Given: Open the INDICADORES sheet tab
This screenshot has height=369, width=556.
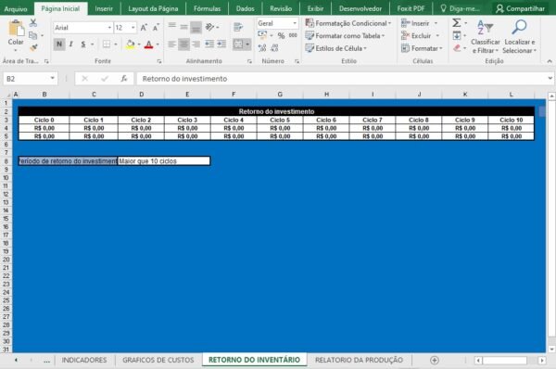Looking at the screenshot, I should [84, 360].
